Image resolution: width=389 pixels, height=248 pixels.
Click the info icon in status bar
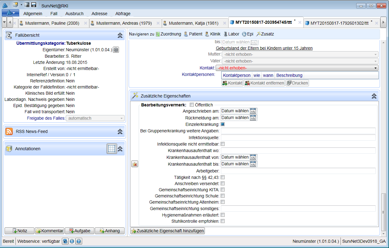(72, 241)
